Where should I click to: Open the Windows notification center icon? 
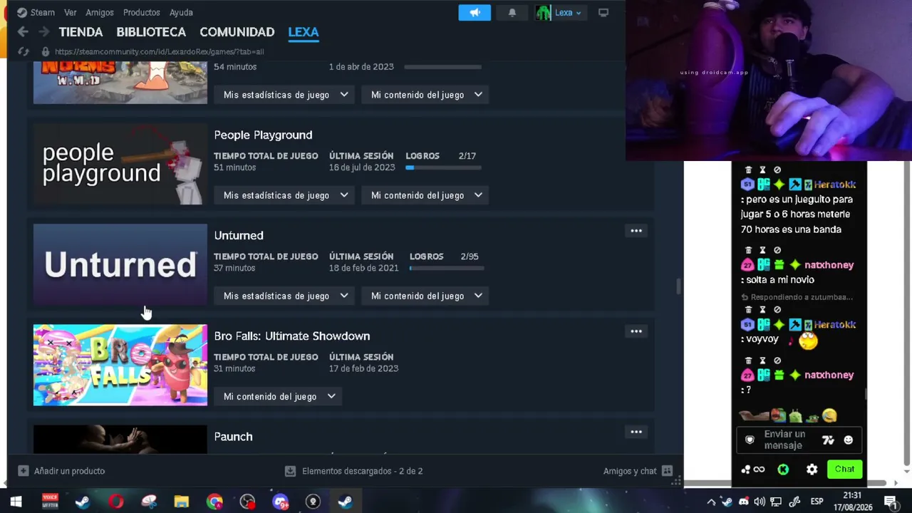(x=890, y=502)
